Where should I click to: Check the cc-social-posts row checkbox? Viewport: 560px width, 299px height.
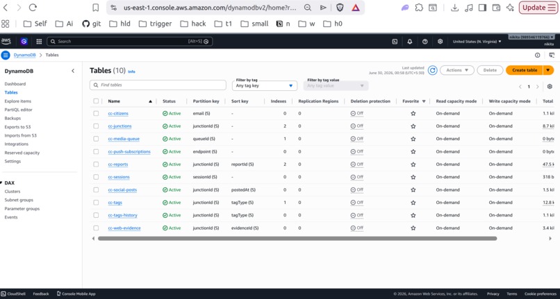pos(96,190)
